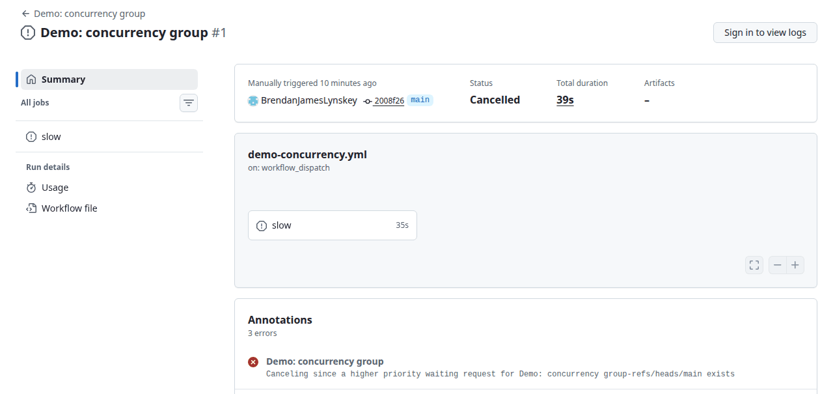Click the run number #1 in title
833x394 pixels.
[219, 33]
